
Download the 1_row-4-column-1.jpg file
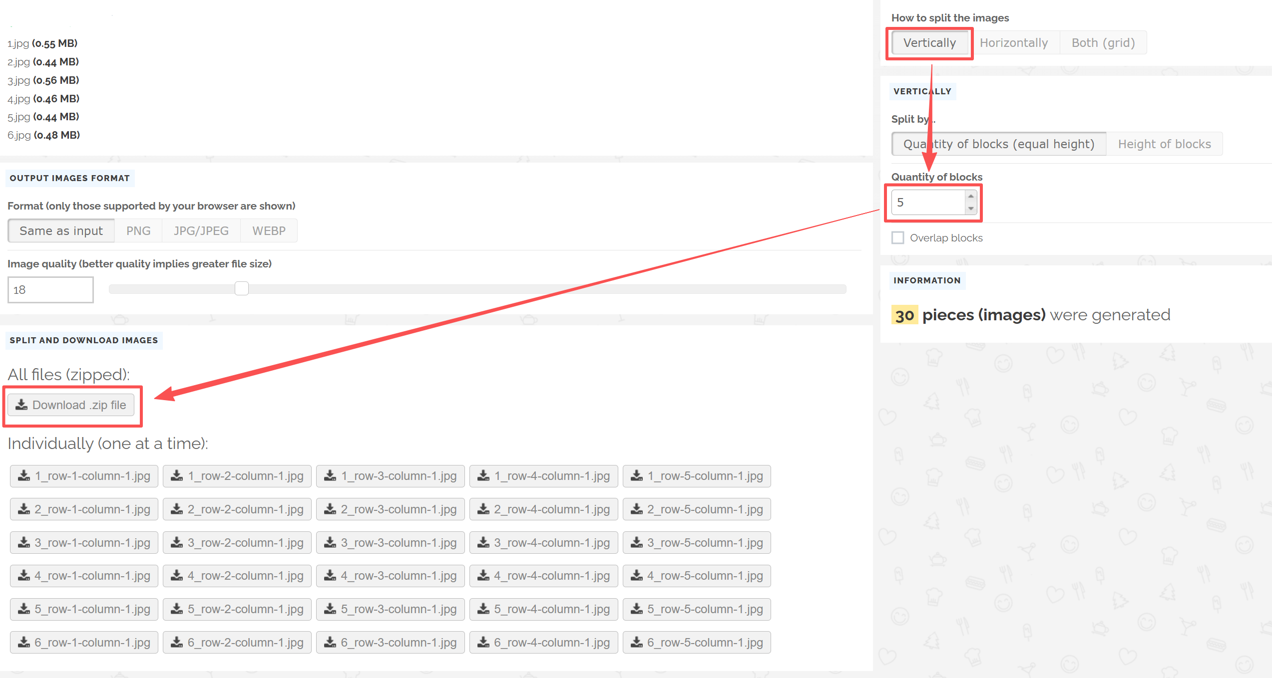coord(543,476)
